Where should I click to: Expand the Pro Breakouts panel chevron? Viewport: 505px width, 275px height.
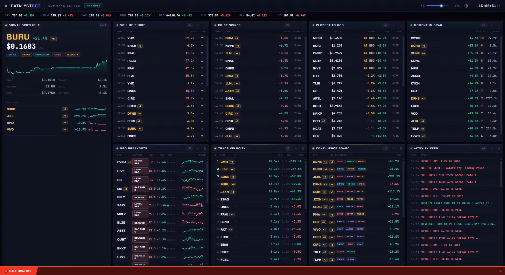(x=198, y=148)
